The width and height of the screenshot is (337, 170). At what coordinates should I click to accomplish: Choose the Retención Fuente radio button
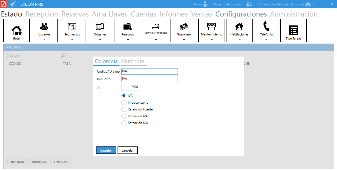[x=124, y=109]
